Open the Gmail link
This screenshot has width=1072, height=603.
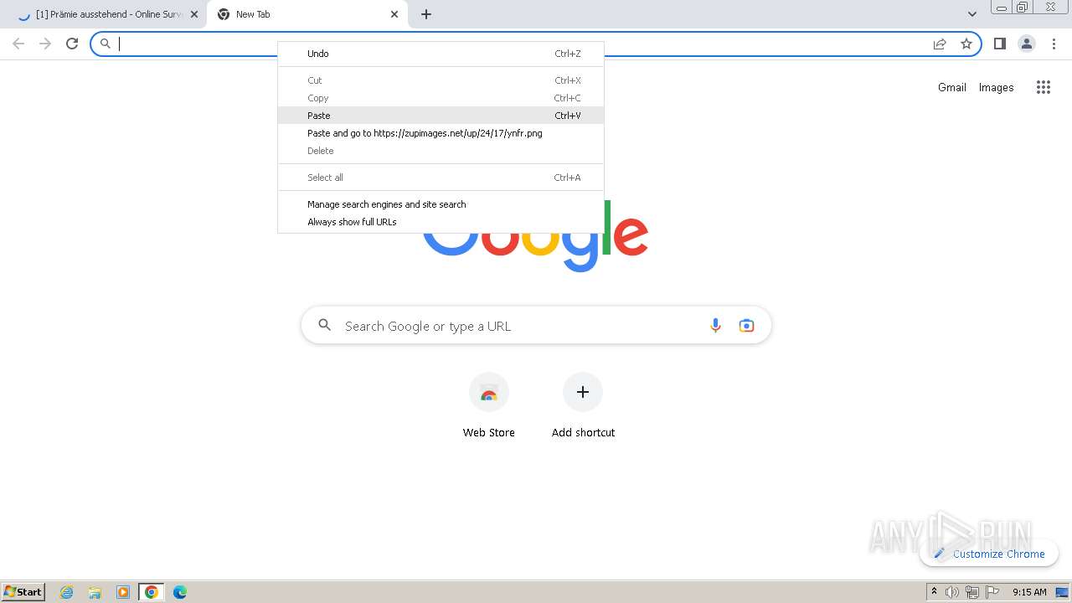pyautogui.click(x=952, y=87)
